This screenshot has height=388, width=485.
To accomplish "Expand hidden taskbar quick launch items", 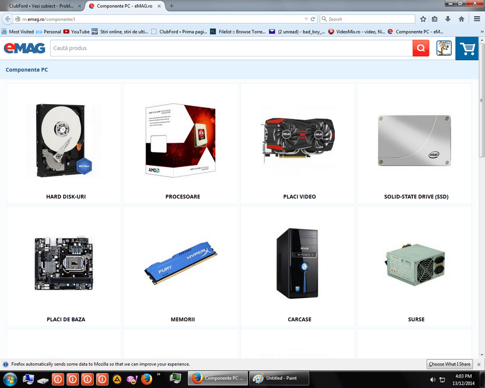I will pyautogui.click(x=159, y=374).
